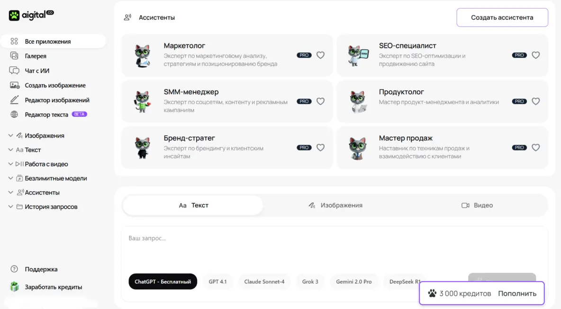Click Пополнить to add credits

[x=517, y=293]
